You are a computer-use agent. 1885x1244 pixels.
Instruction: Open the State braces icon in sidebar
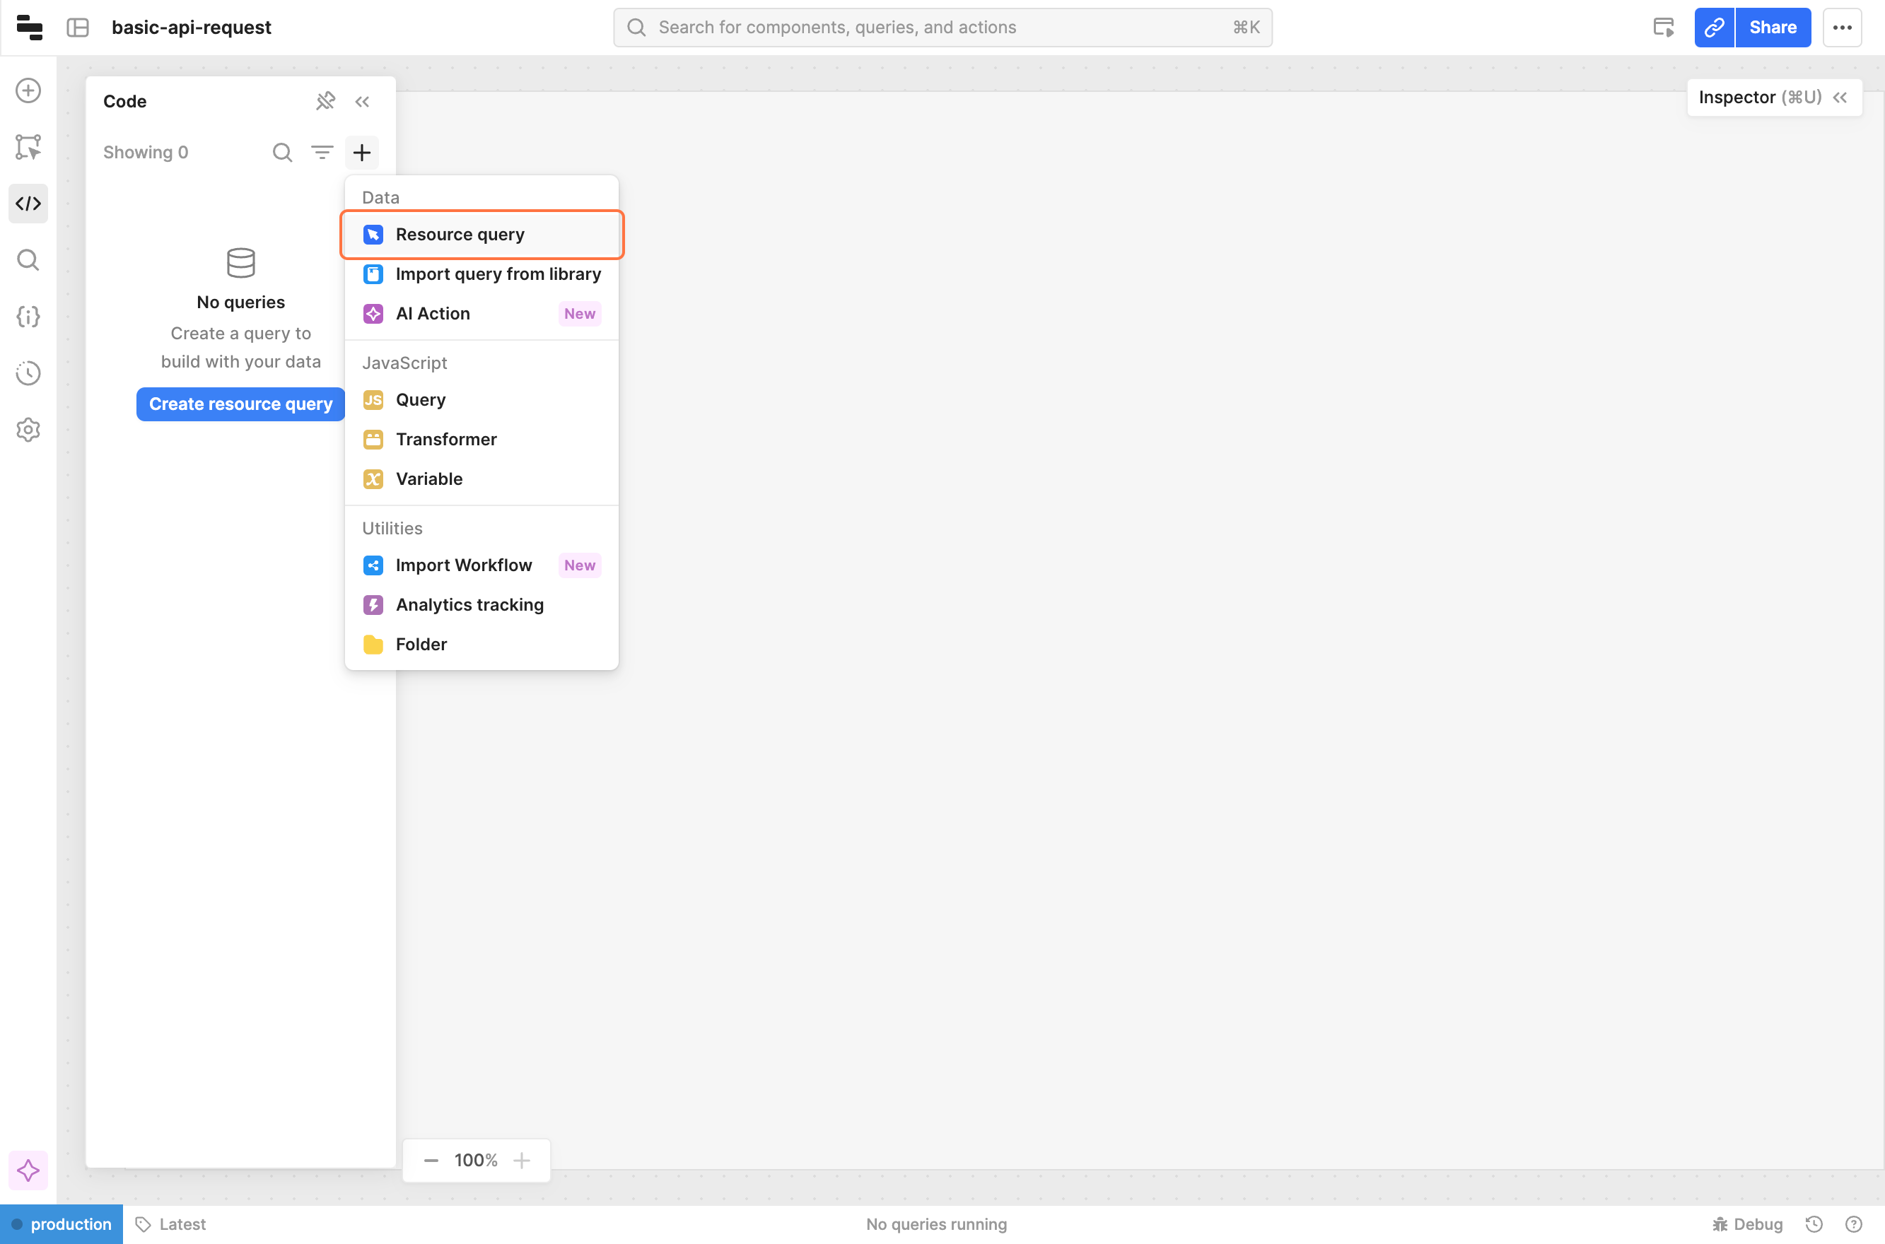pos(28,317)
